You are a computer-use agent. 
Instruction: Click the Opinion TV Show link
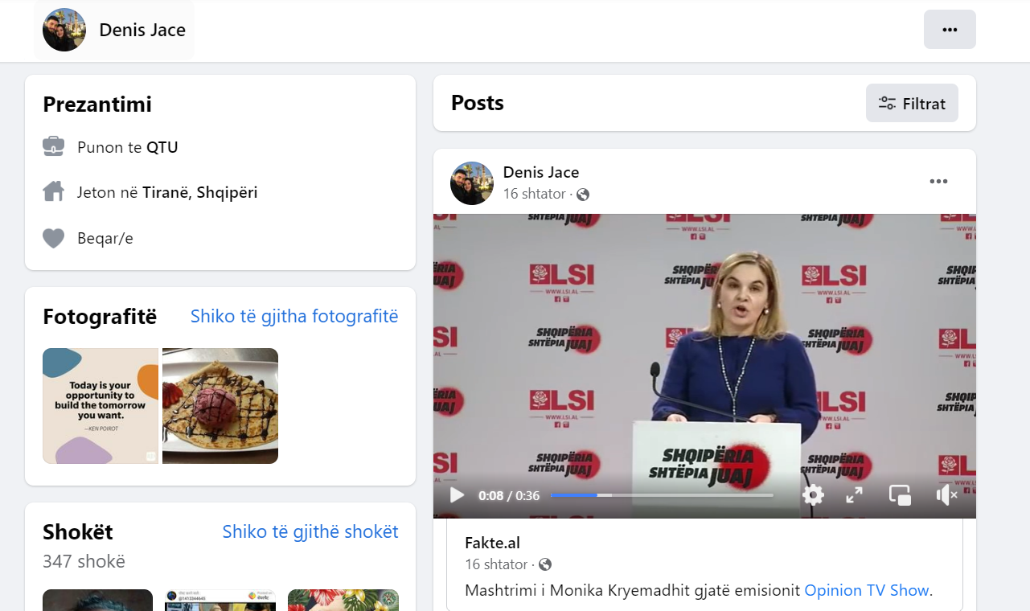coord(867,590)
